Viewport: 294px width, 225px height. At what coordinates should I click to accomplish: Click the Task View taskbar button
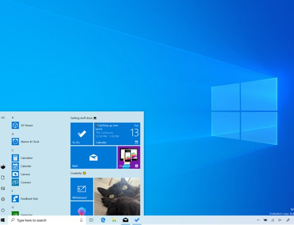tap(91, 220)
